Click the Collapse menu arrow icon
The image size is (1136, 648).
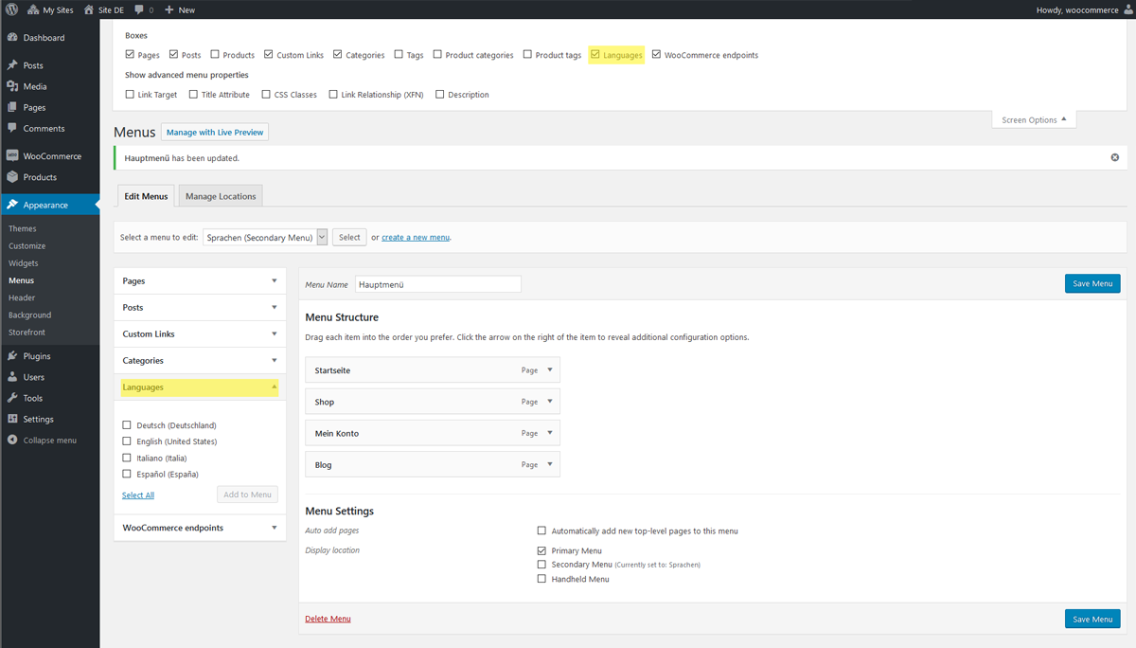click(x=12, y=440)
